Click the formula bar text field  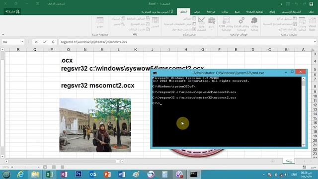pos(185,42)
